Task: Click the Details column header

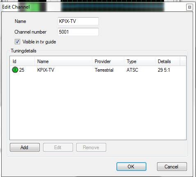Action: [167, 61]
